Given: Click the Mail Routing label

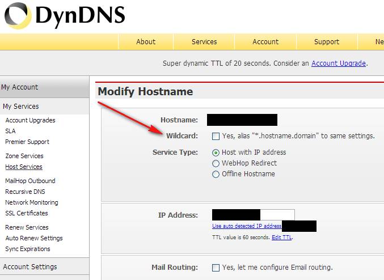Looking at the screenshot, I should pos(175,268).
